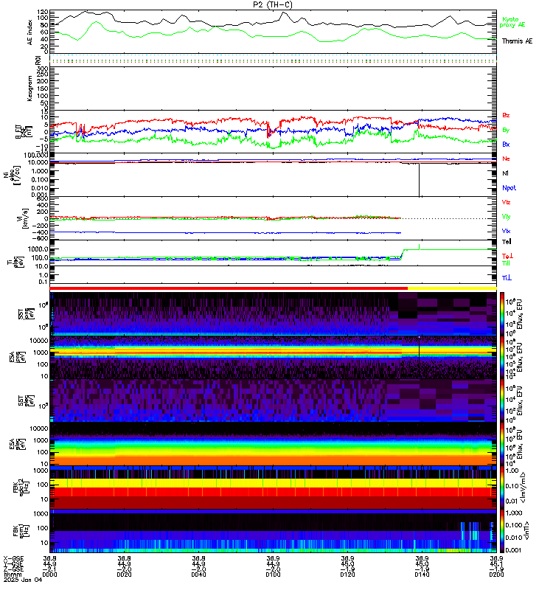Select the green Ti parallel legend entry
Image resolution: width=553 pixels, height=590 pixels.
point(506,263)
